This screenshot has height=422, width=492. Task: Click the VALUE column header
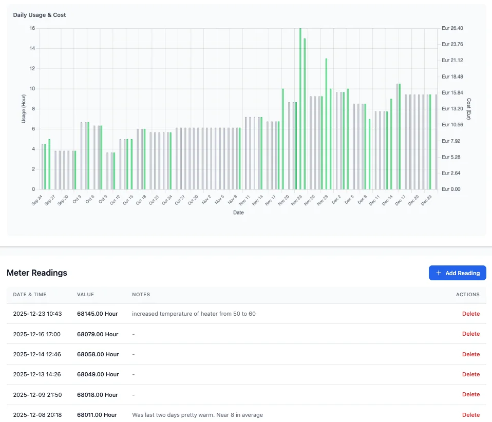[85, 295]
